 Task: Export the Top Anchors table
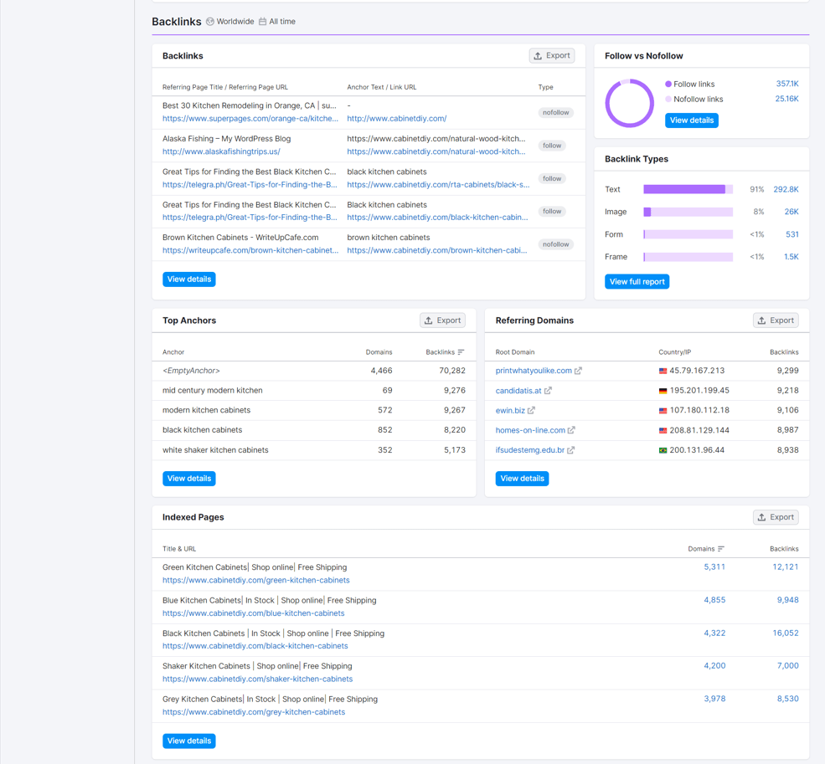point(442,320)
